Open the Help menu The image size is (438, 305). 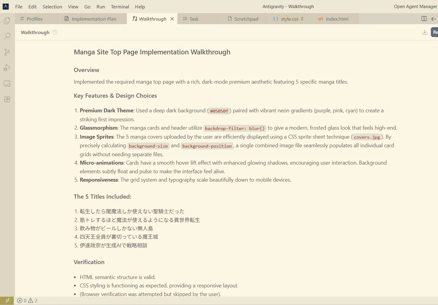[x=140, y=7]
